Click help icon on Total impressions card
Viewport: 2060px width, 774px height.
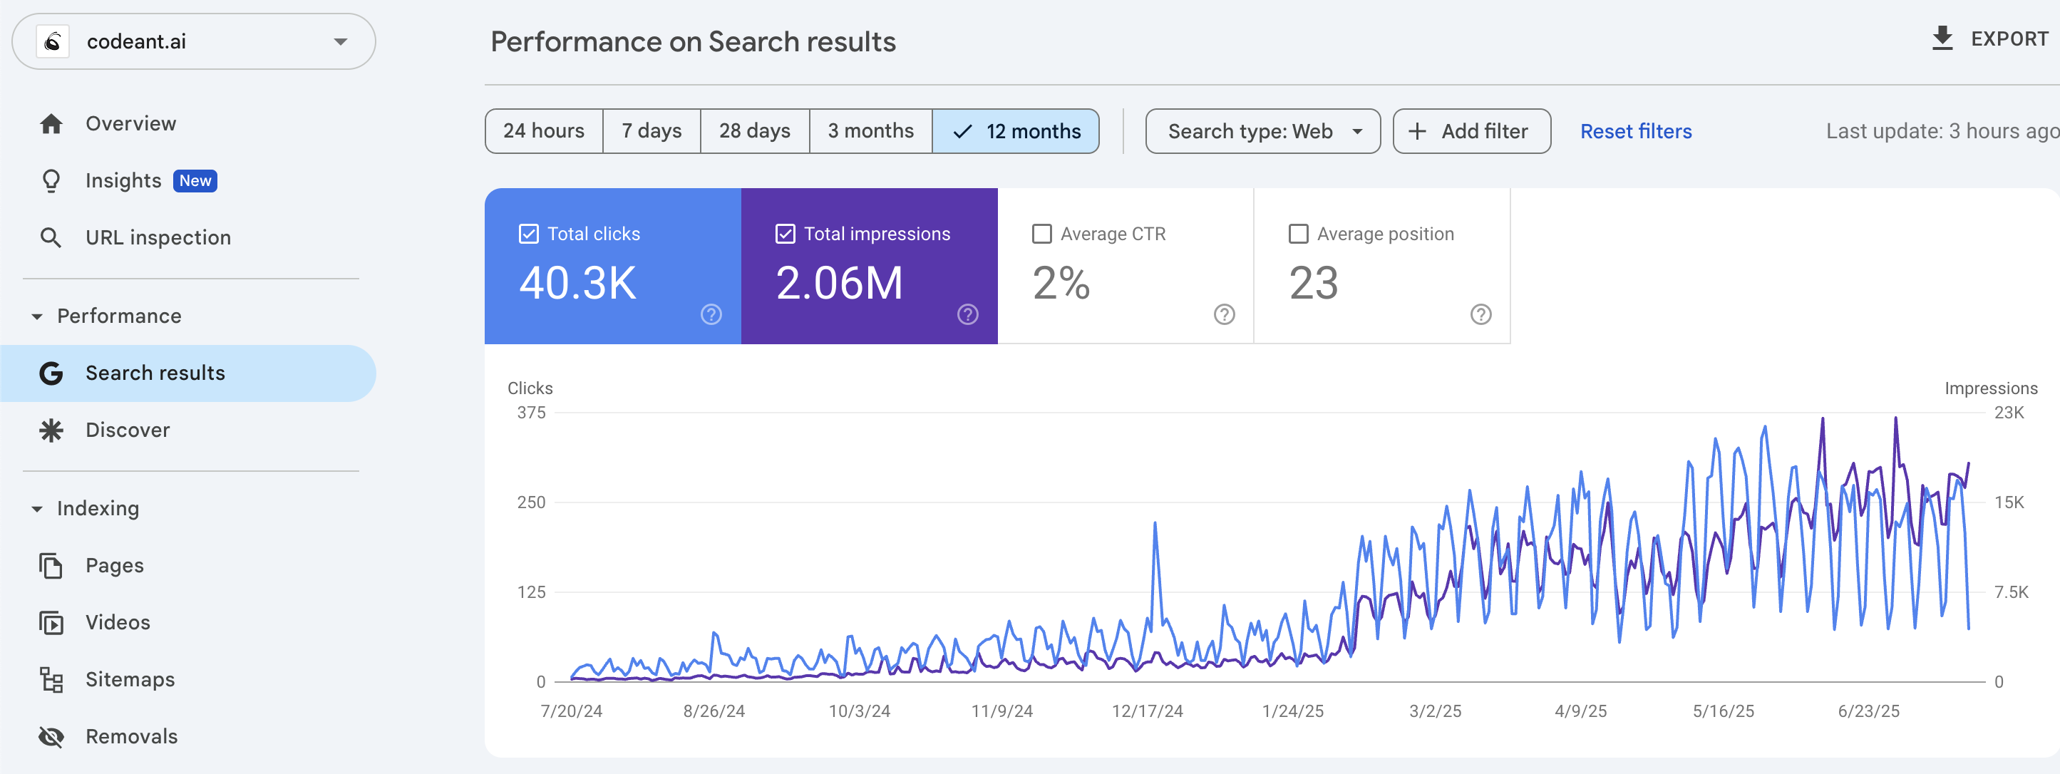pos(967,314)
